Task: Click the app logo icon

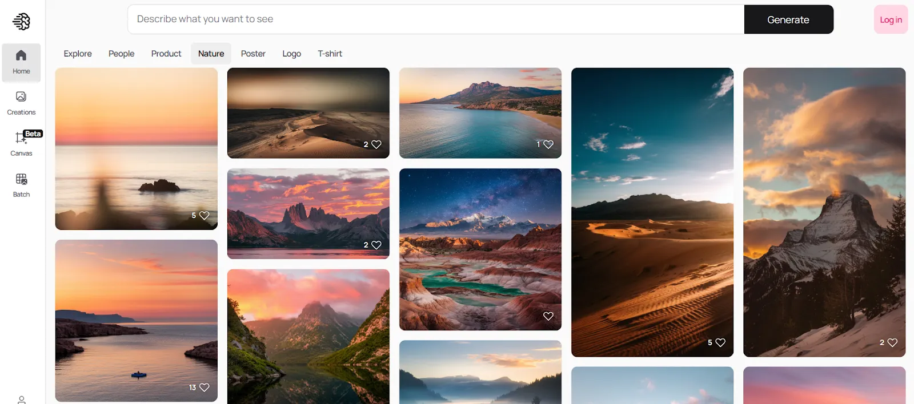Action: coord(21,21)
